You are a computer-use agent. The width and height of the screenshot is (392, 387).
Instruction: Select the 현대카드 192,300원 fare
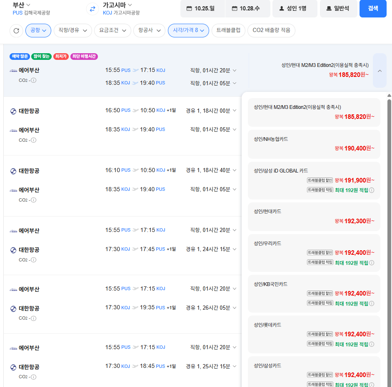314,217
